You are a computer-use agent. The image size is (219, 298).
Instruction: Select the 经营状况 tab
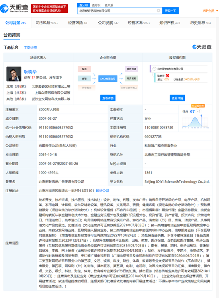(139, 23)
